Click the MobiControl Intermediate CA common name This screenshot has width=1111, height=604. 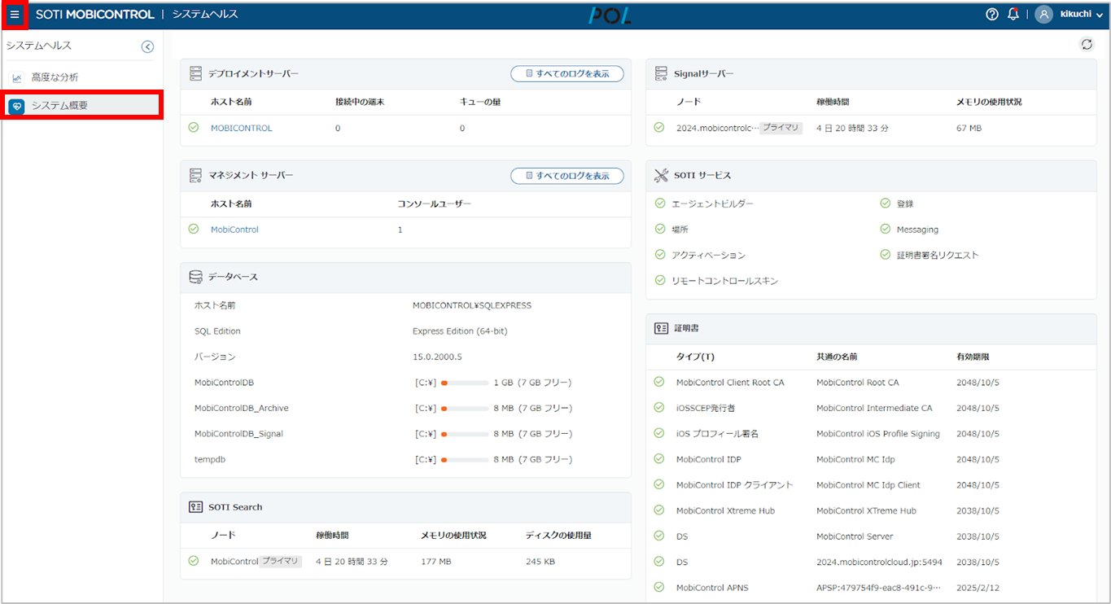874,409
